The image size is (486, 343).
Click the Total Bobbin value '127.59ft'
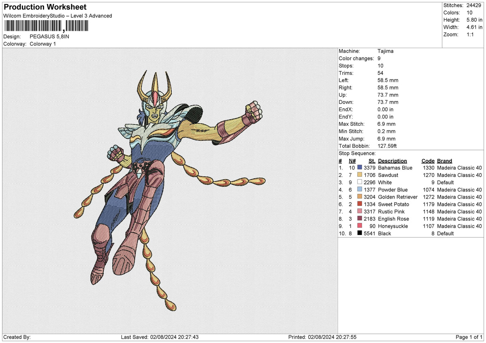(x=388, y=146)
